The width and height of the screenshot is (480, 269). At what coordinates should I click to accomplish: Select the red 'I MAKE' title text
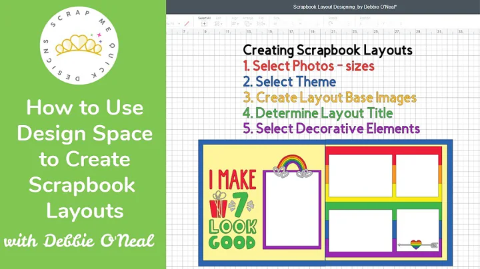(233, 179)
